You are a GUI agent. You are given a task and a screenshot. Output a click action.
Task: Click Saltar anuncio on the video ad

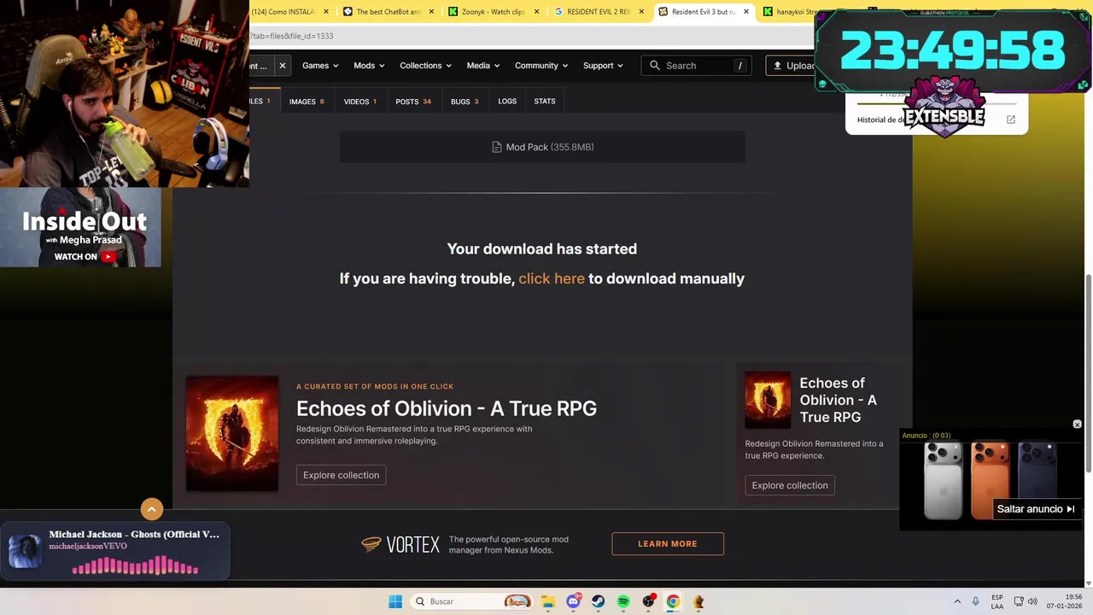click(1036, 509)
